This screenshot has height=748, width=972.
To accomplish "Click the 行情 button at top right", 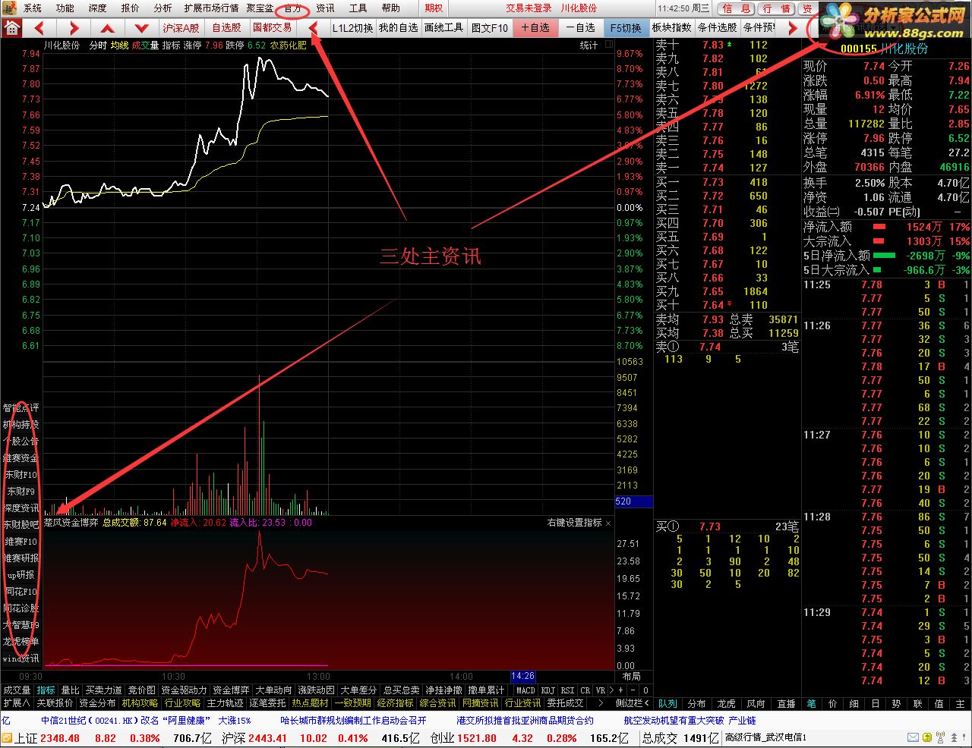I will click(x=776, y=8).
